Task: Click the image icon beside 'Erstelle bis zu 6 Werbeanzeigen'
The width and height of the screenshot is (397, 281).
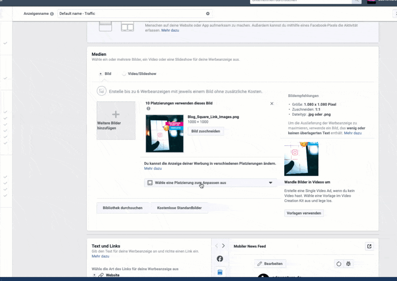Action: (x=102, y=91)
